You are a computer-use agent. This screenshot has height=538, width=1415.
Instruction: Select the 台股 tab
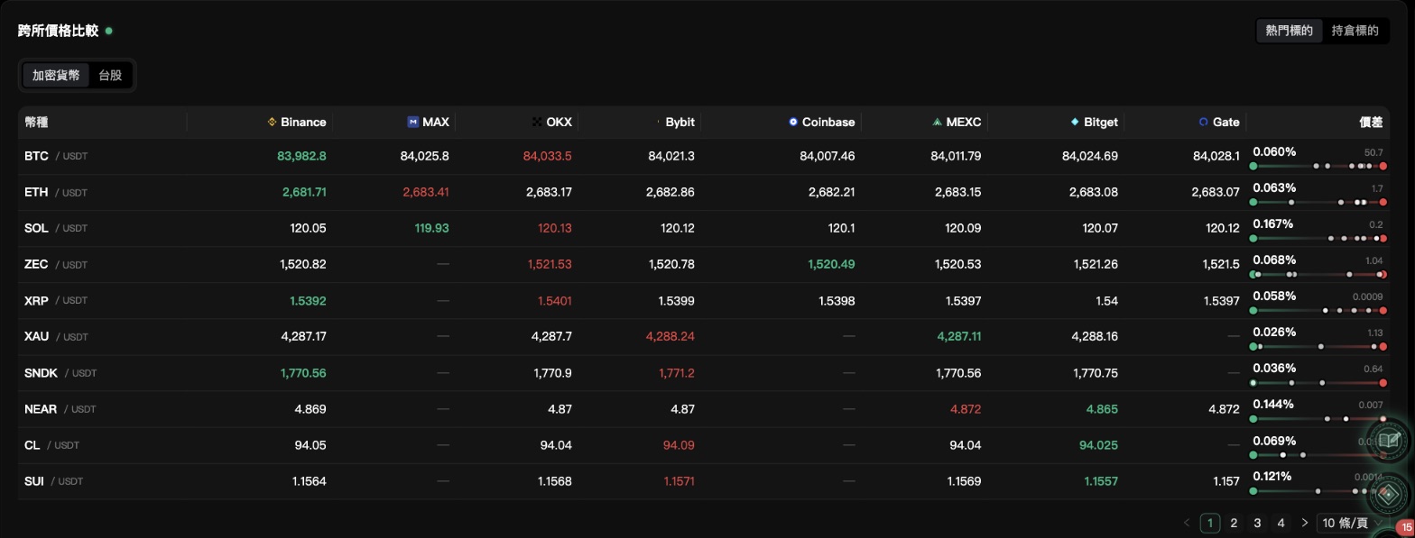110,76
